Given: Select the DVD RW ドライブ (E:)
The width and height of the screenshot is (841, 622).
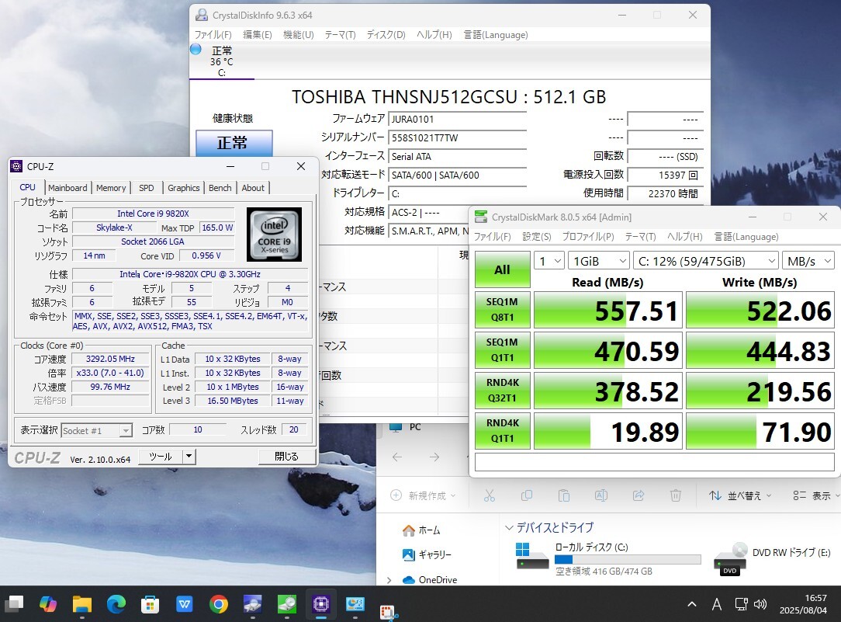Looking at the screenshot, I should click(773, 558).
